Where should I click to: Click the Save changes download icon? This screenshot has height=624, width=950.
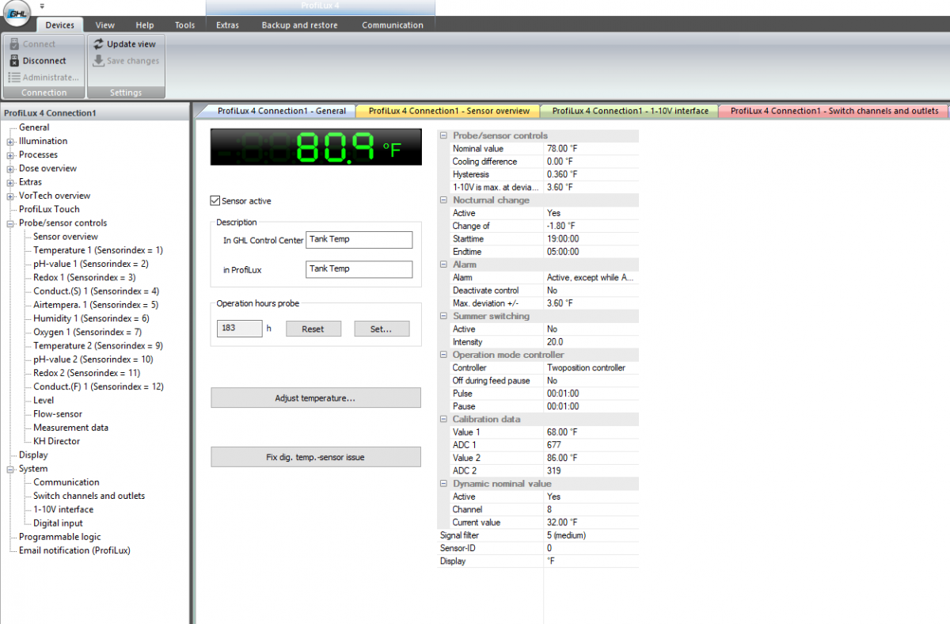[99, 61]
